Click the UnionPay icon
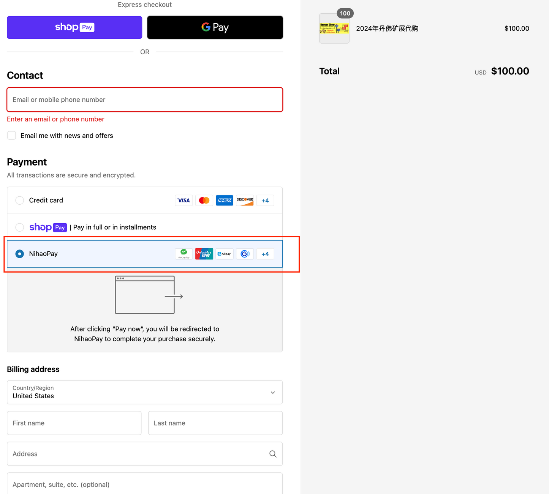The height and width of the screenshot is (494, 549). pos(204,254)
